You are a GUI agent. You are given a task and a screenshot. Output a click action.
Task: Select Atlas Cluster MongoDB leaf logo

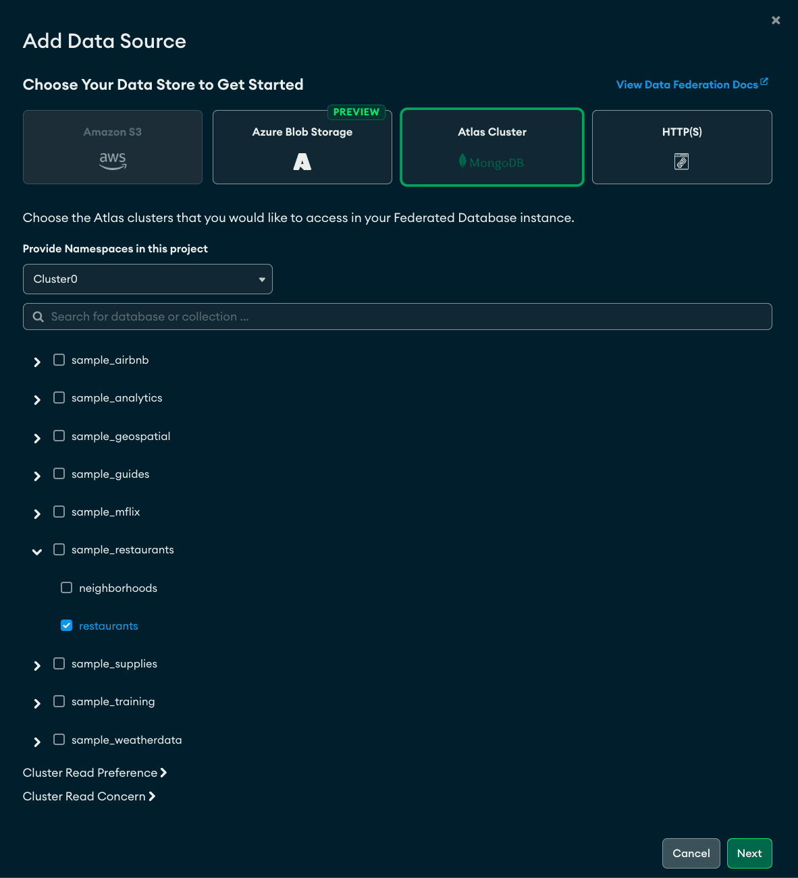pos(462,161)
